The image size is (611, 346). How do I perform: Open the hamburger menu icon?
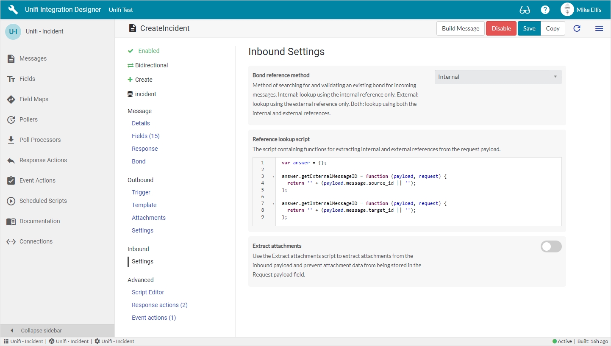coord(599,28)
